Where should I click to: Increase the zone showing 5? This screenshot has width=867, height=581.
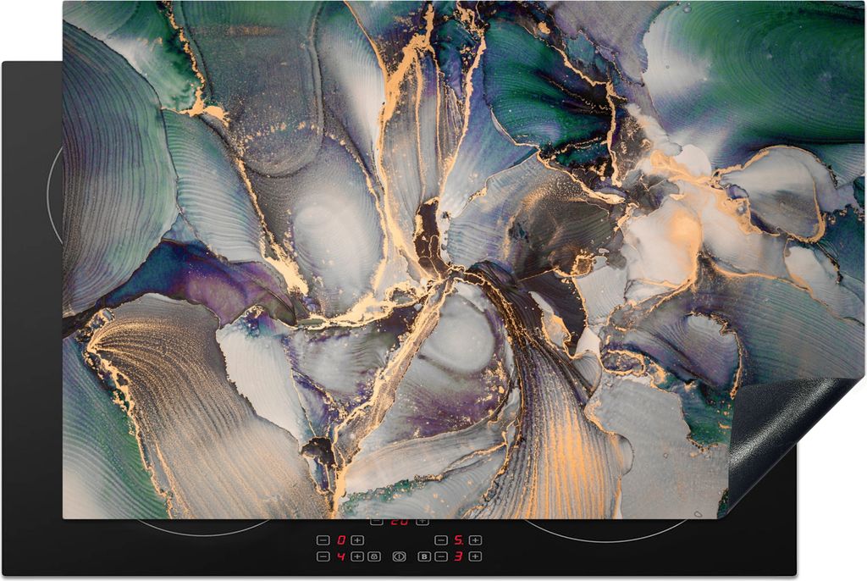pyautogui.click(x=476, y=540)
